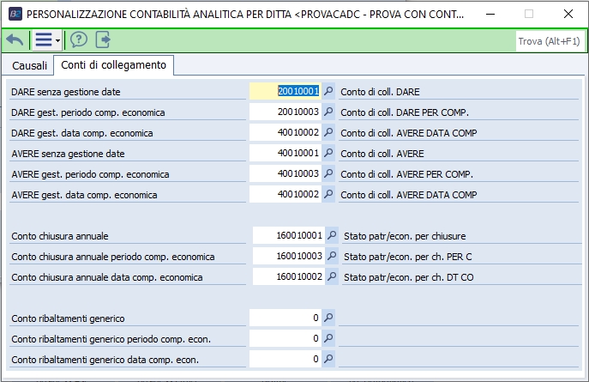This screenshot has width=589, height=382.
Task: Open lookup for DARE gest. periodo comp. economica
Action: 328,112
